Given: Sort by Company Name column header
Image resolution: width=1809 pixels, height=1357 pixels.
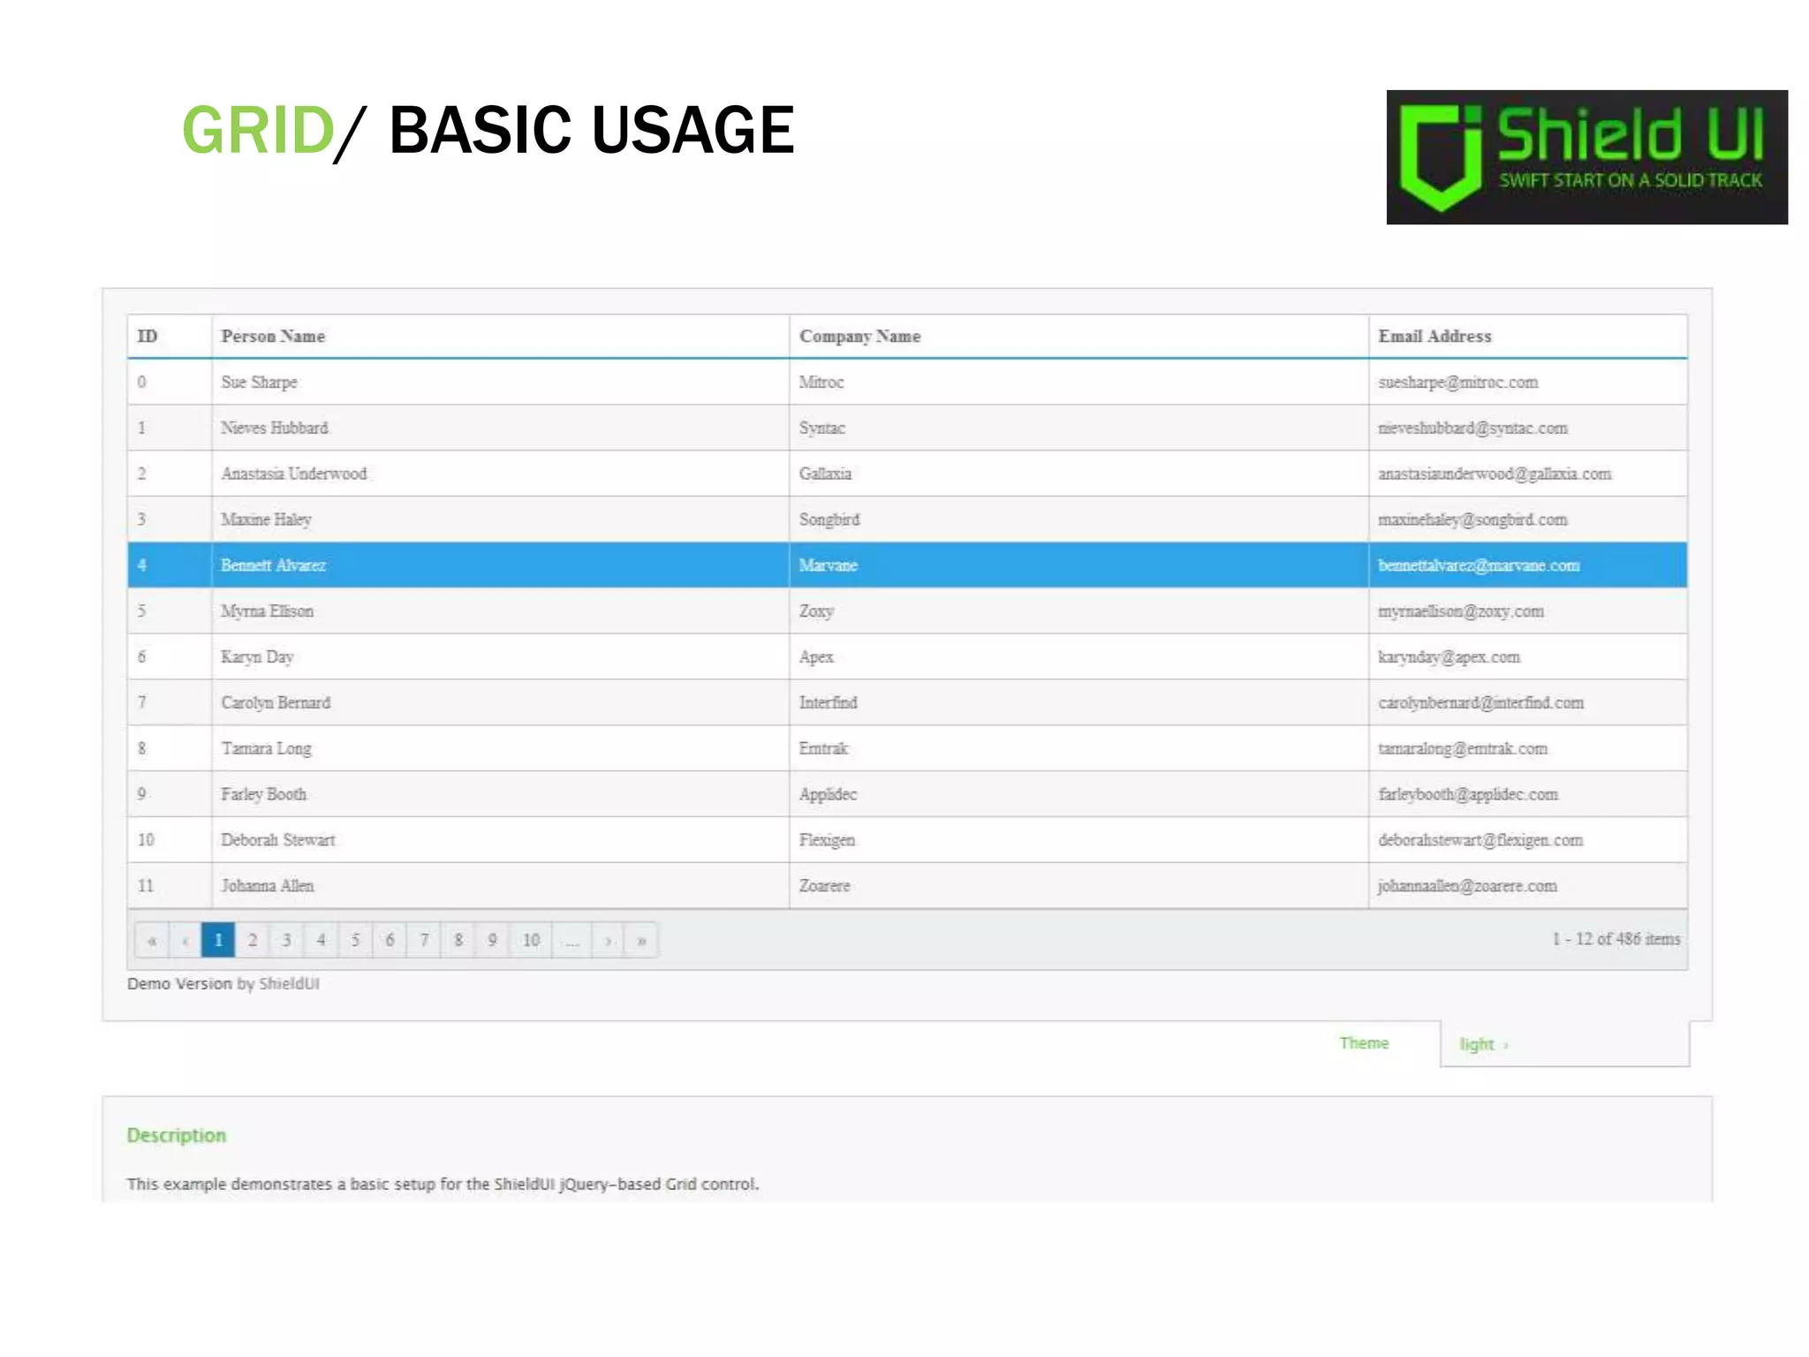Looking at the screenshot, I should pyautogui.click(x=859, y=337).
